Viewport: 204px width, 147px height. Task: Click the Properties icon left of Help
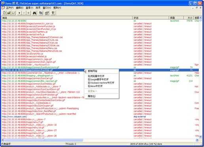click(47, 13)
